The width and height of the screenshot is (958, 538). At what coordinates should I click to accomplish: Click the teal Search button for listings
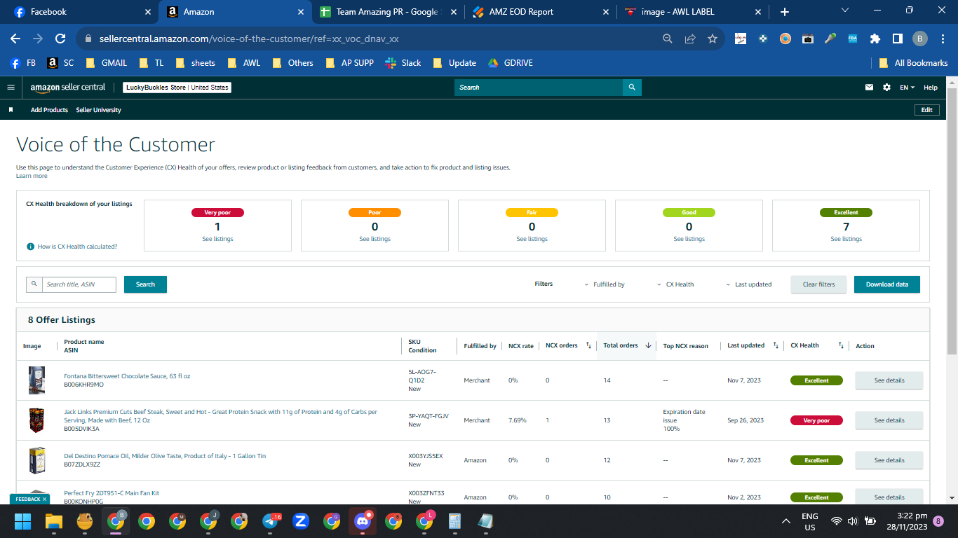point(145,284)
